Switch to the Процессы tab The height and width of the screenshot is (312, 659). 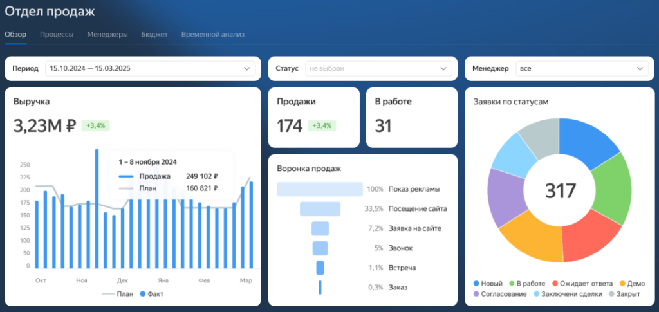click(57, 35)
